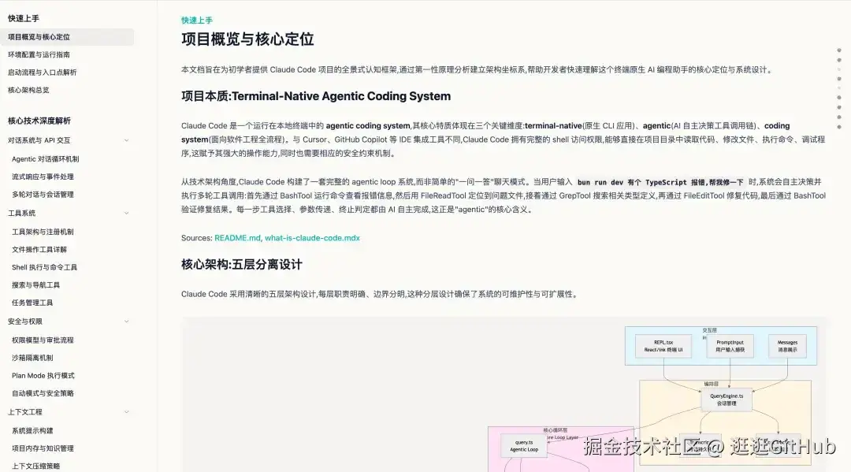Viewport: 851px width, 472px height.
Task: Open 任务管理工具 page
Action: [x=32, y=303]
